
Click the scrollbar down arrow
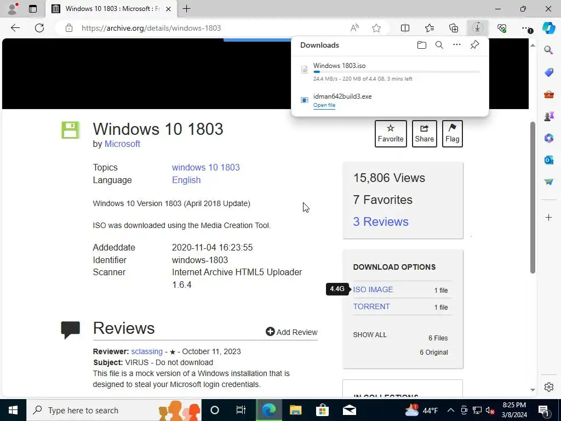point(533,390)
